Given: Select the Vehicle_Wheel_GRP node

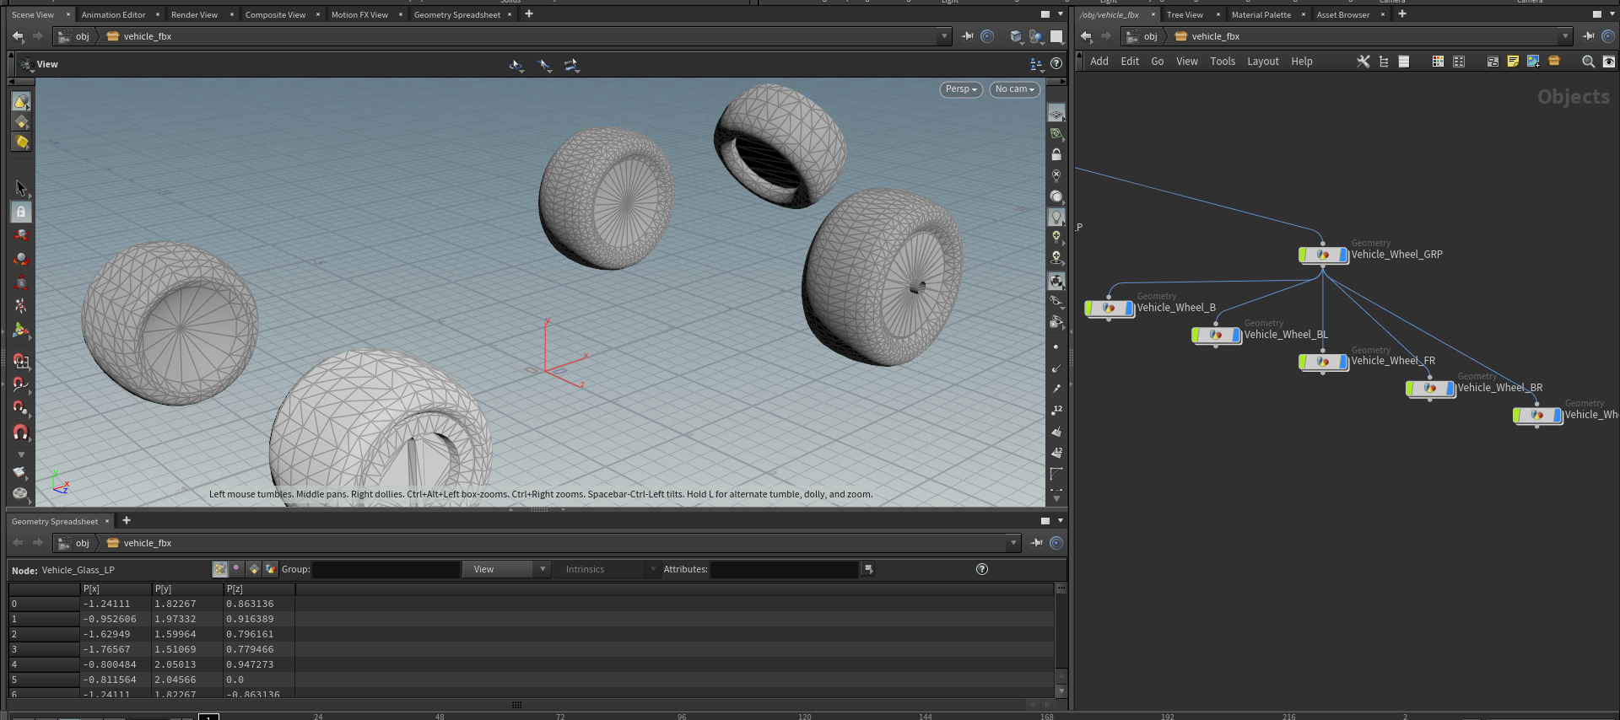Looking at the screenshot, I should (1323, 255).
